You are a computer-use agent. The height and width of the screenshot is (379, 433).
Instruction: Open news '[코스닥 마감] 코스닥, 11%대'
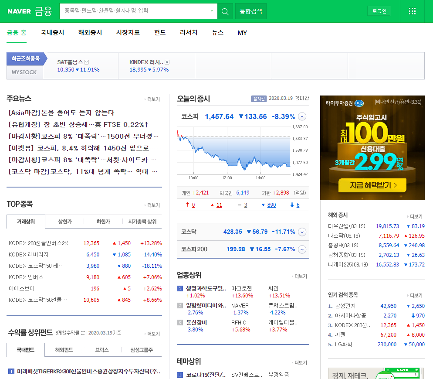pos(83,172)
